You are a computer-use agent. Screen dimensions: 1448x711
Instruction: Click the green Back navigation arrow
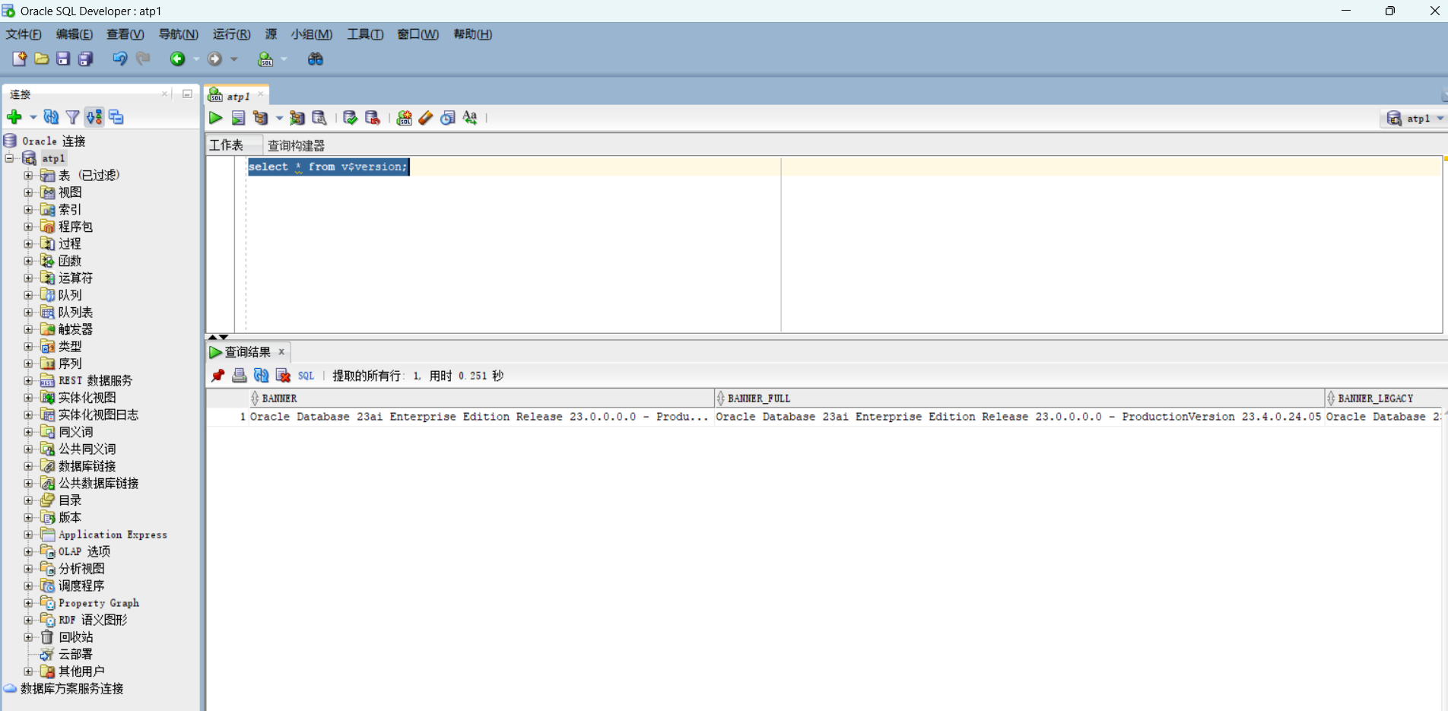tap(177, 59)
